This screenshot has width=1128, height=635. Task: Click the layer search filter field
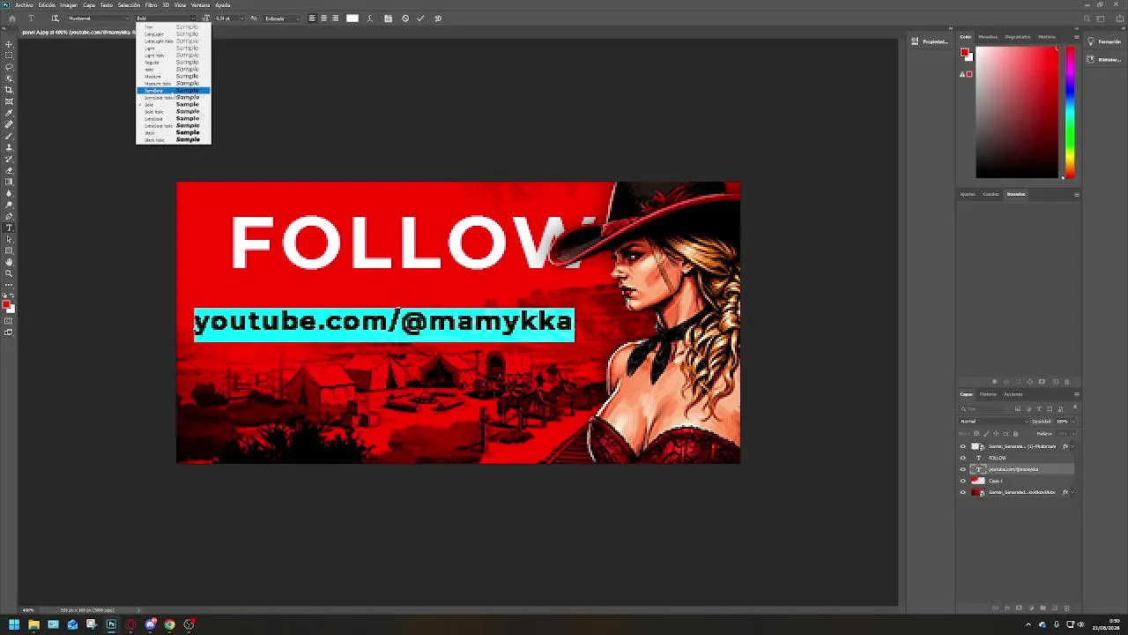click(985, 409)
